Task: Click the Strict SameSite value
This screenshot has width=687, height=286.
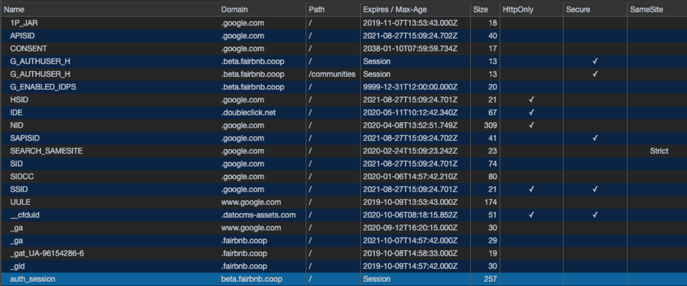Action: [x=659, y=151]
